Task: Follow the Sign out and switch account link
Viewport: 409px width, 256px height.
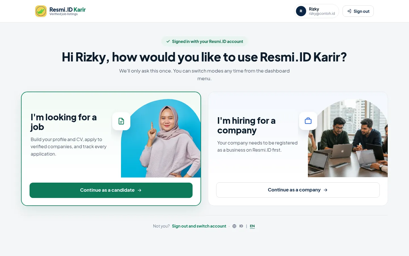Action: [x=199, y=226]
